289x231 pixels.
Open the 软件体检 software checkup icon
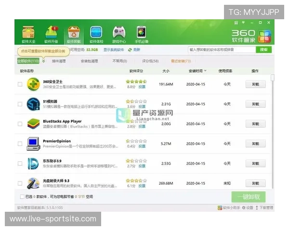click(96, 35)
